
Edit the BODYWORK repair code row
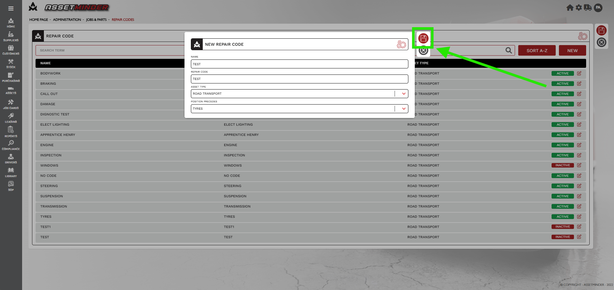[x=579, y=74]
